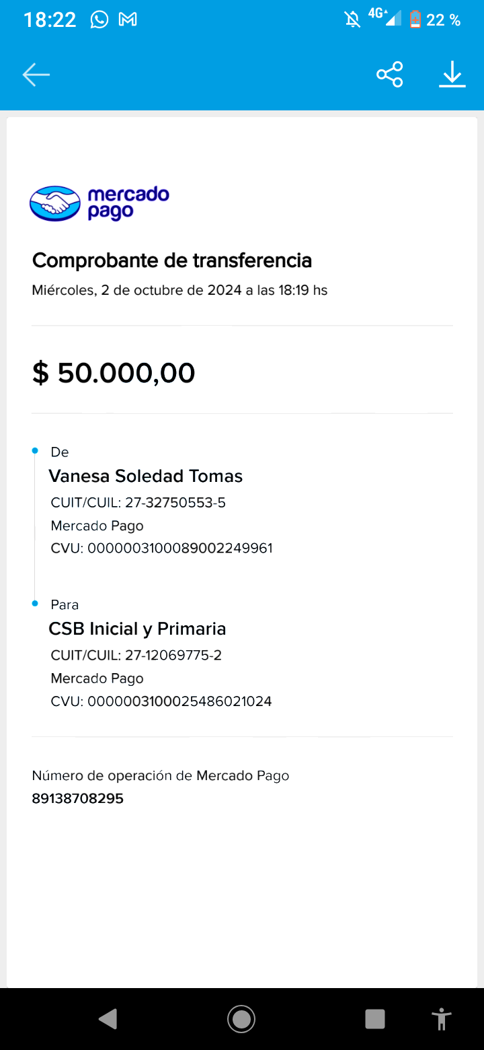Tap the battery indicator icon

[x=415, y=20]
